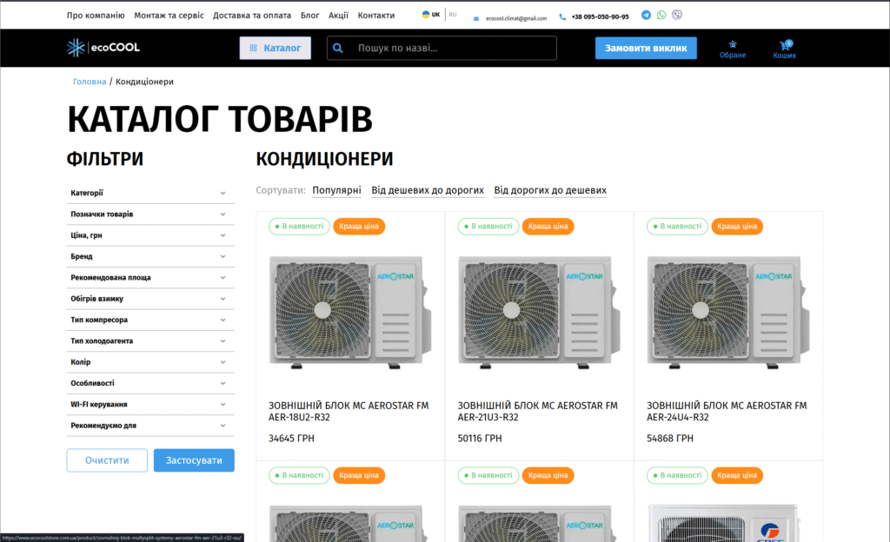This screenshot has width=890, height=542.
Task: Open the AER-24U4-R32 product image
Action: [x=727, y=312]
